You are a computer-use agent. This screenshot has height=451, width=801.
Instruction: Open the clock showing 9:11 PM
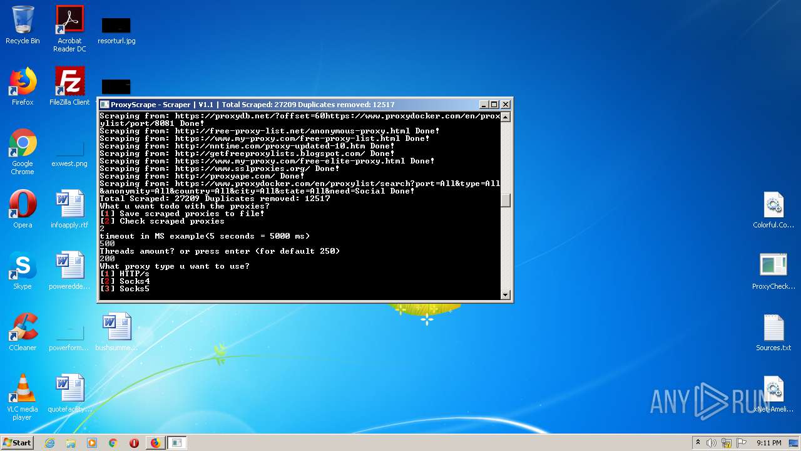tap(768, 443)
